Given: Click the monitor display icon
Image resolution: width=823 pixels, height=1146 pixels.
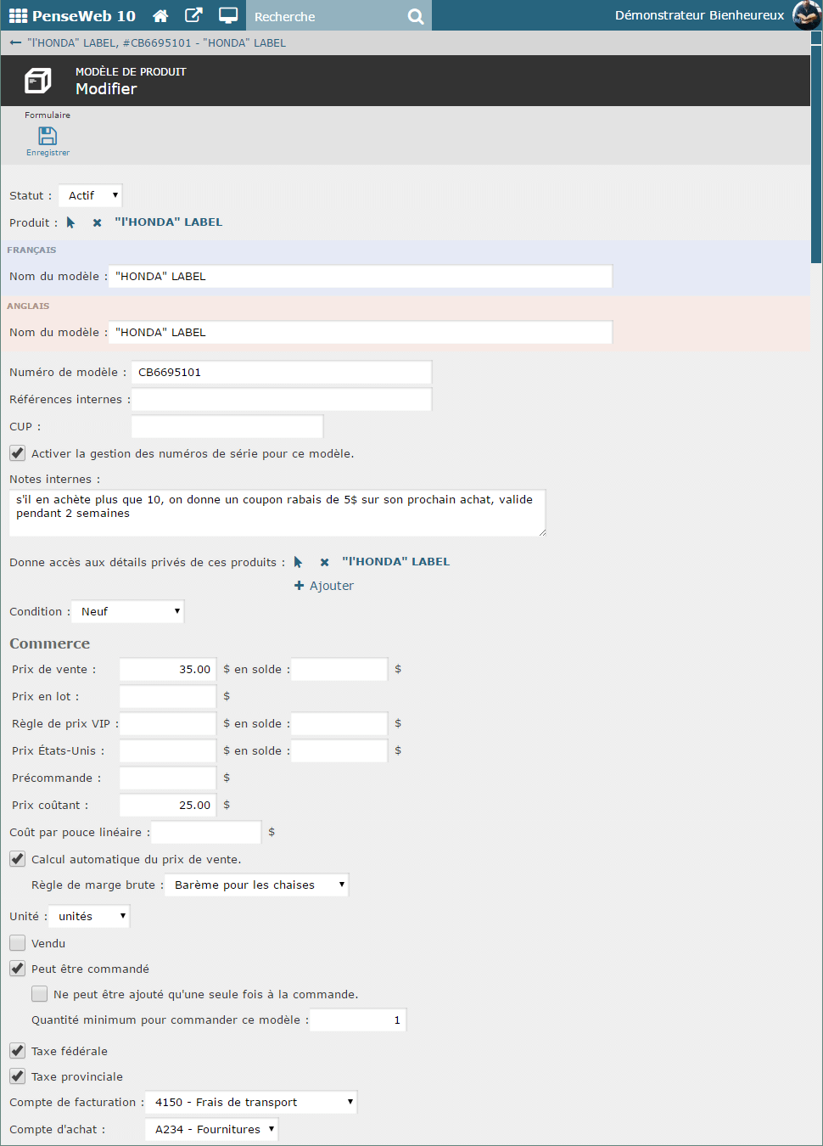Looking at the screenshot, I should (227, 16).
